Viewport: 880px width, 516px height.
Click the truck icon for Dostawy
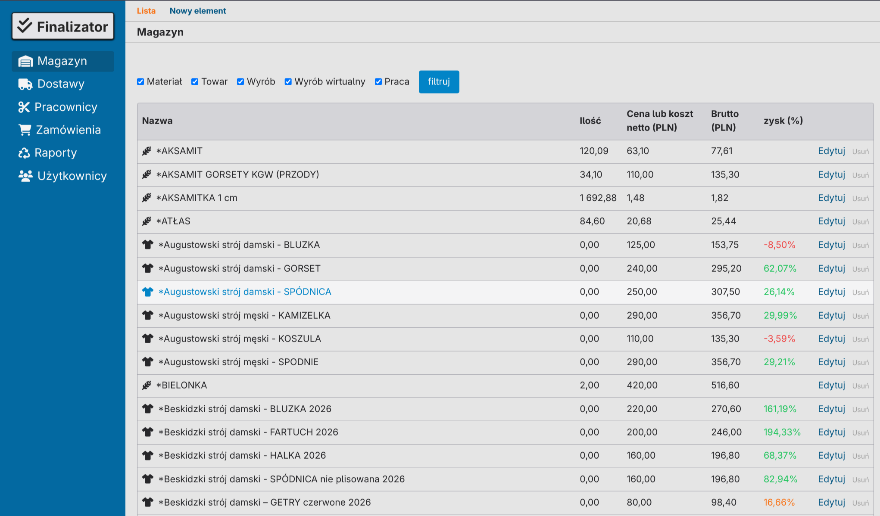pos(25,84)
